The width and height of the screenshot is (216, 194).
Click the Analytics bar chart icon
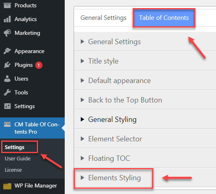click(x=7, y=19)
